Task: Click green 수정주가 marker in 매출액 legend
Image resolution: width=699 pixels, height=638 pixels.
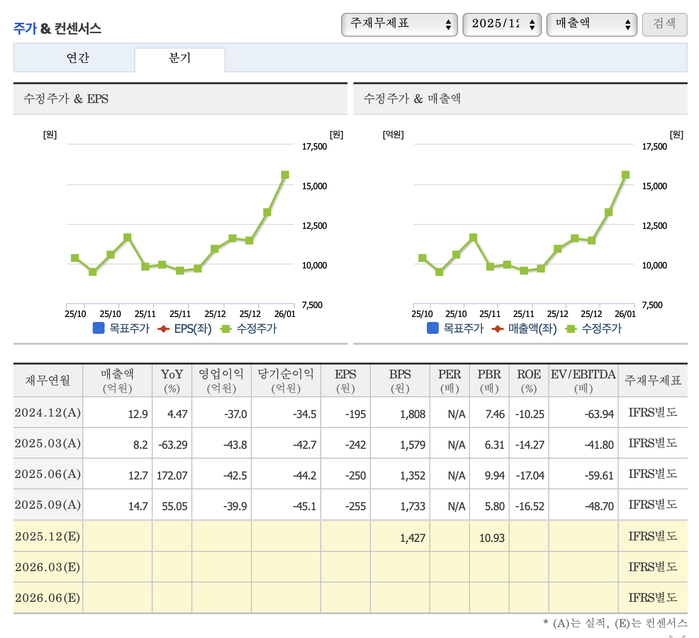Action: tap(571, 329)
